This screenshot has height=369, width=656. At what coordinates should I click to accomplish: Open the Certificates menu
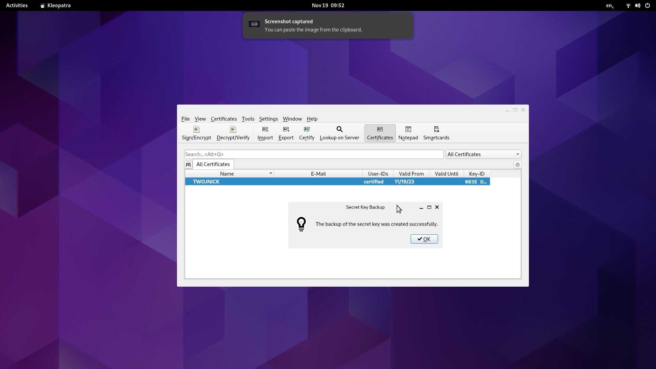pyautogui.click(x=223, y=119)
